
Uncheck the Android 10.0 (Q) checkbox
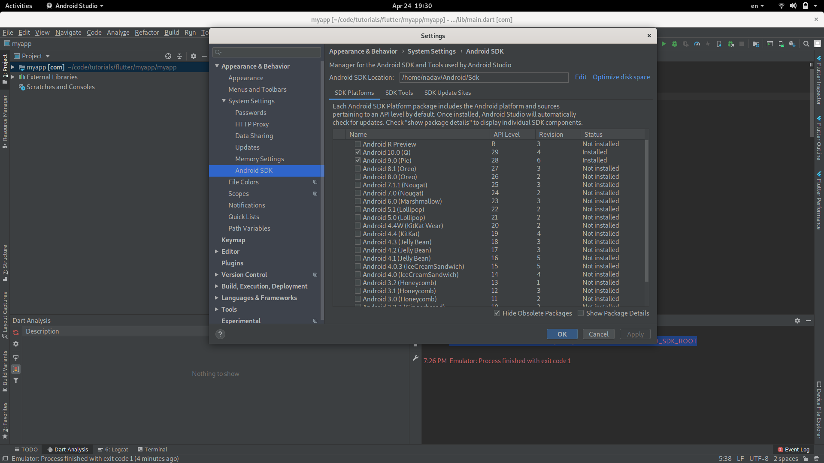click(x=358, y=152)
